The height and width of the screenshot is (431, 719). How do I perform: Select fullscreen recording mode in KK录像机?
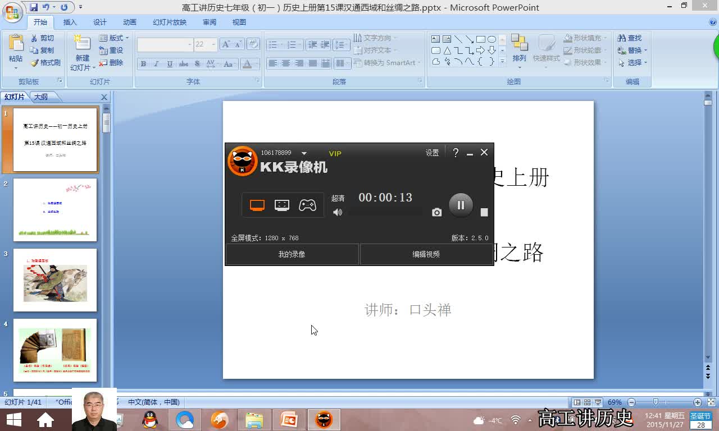click(x=257, y=205)
